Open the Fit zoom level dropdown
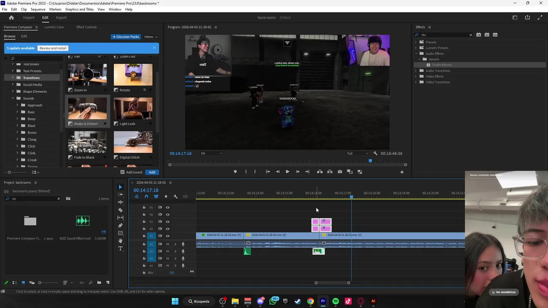 [x=211, y=153]
